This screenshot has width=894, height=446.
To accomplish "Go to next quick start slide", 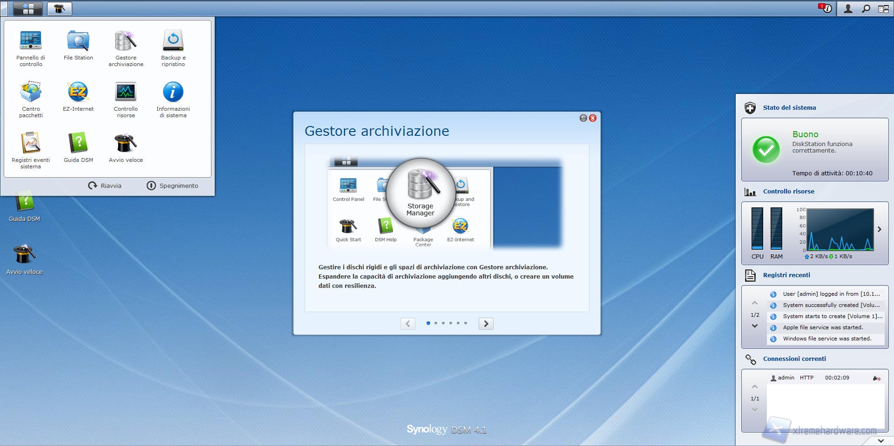I will click(x=486, y=324).
